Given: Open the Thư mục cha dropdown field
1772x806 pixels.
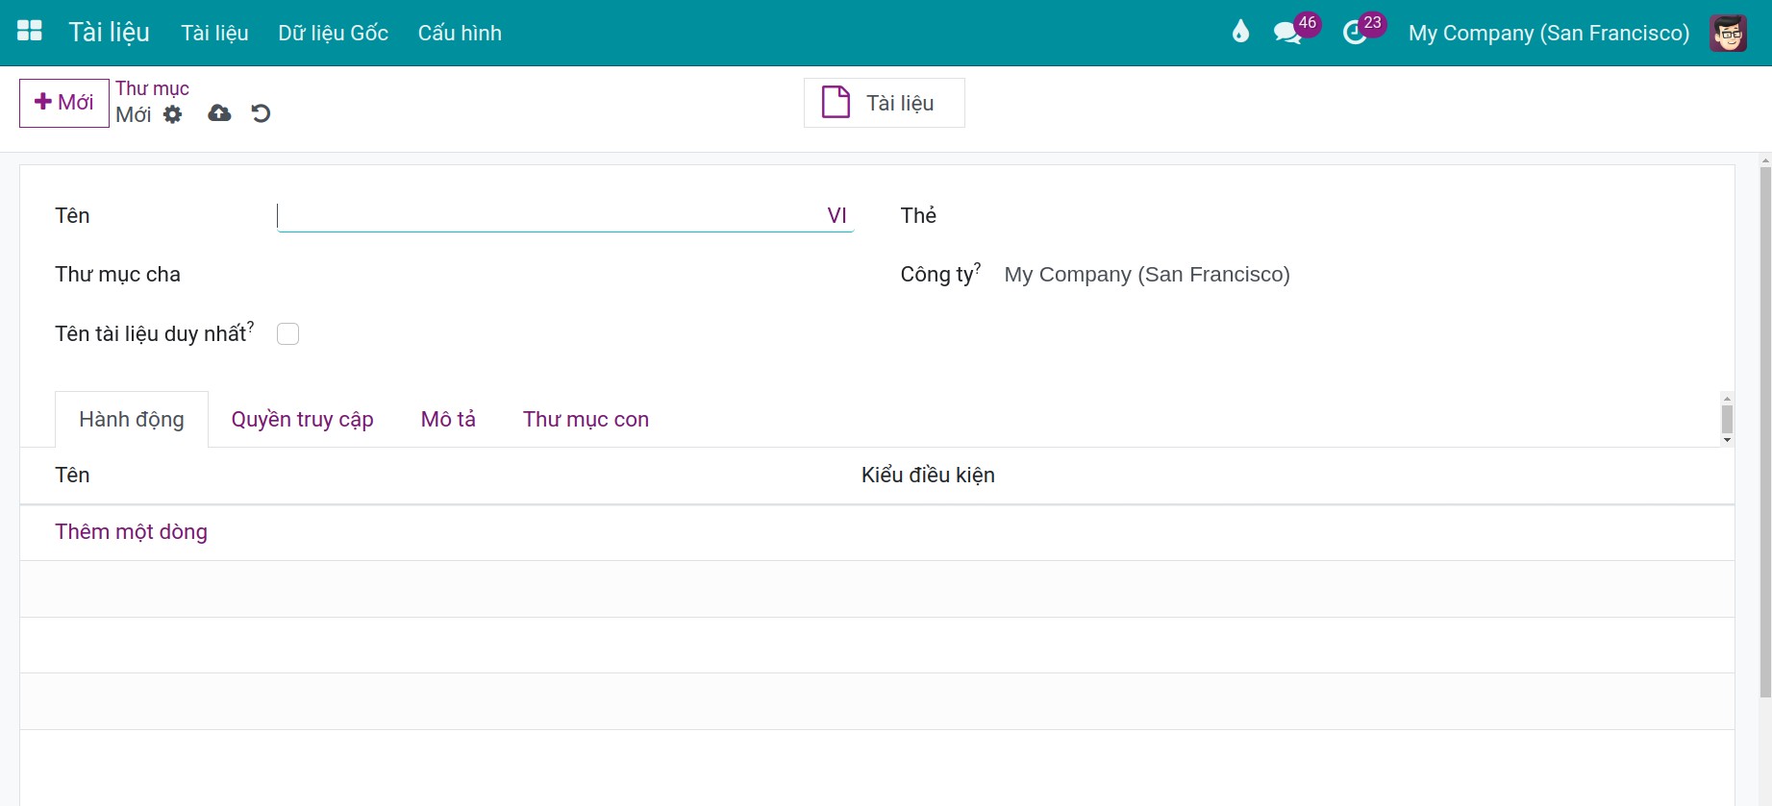Looking at the screenshot, I should [x=565, y=275].
